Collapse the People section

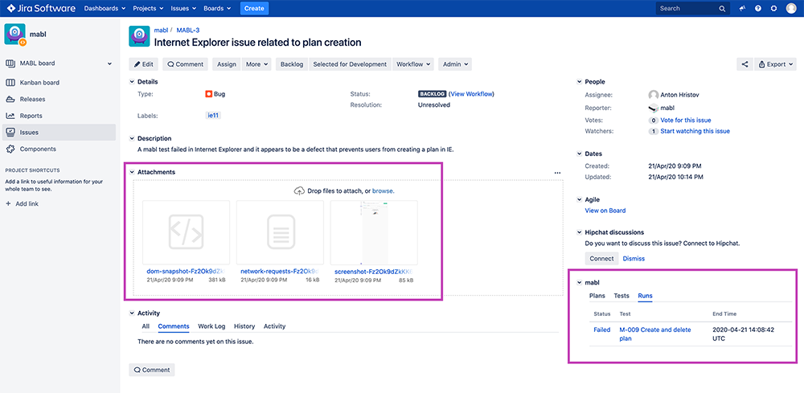tap(580, 82)
